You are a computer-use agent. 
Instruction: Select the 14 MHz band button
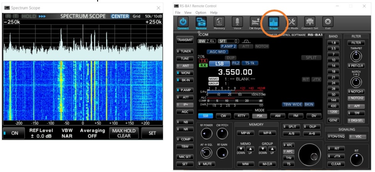click(x=333, y=65)
